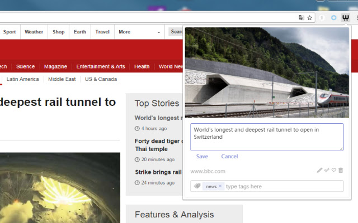The height and width of the screenshot is (223, 358).
Task: Open the Shop section
Action: 58,32
